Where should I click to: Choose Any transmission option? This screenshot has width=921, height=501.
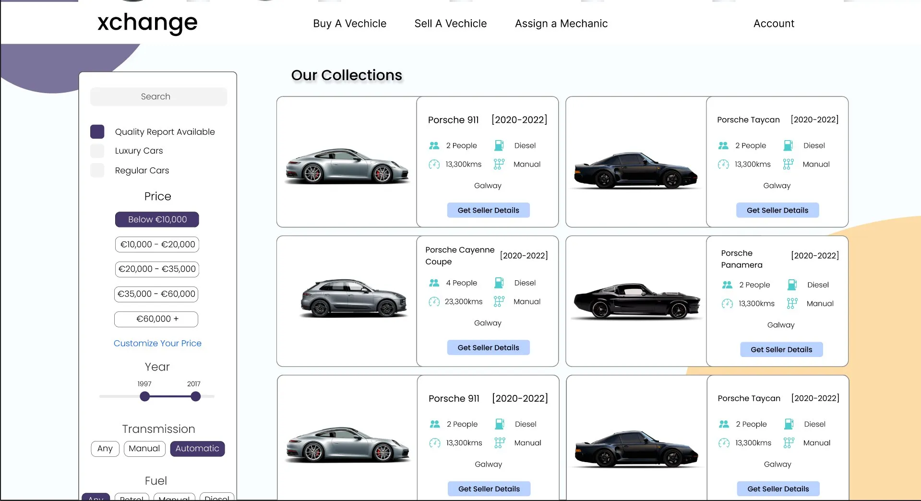pos(105,449)
